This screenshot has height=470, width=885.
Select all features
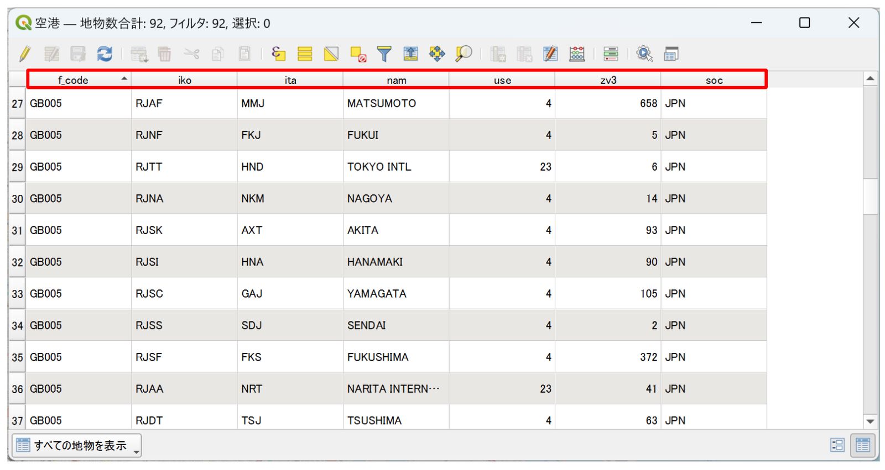coord(305,54)
